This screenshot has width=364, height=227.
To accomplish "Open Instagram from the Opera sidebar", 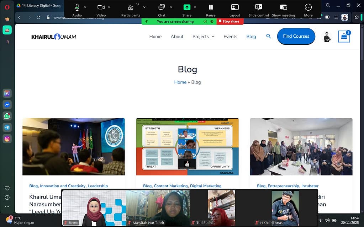I will pos(7,139).
